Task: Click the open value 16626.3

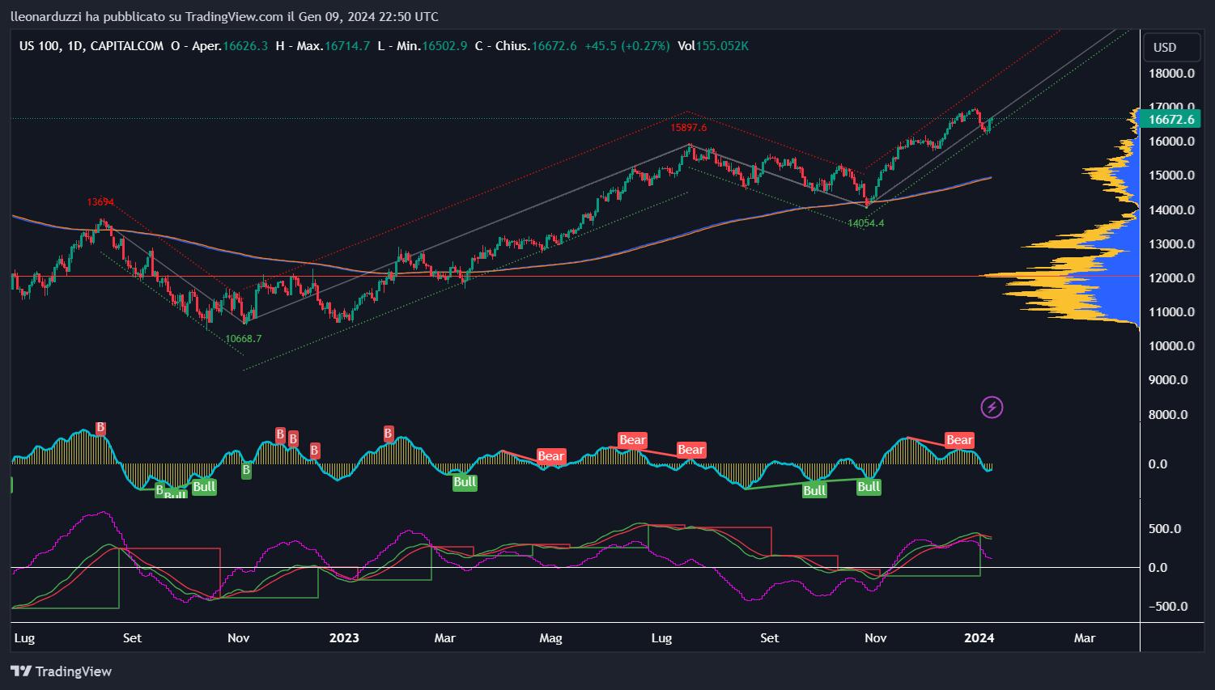Action: [x=245, y=46]
